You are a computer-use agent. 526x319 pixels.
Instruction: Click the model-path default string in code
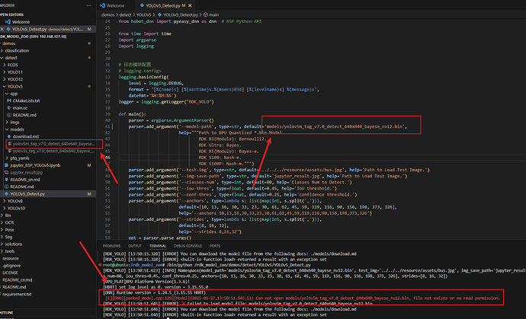click(x=335, y=126)
